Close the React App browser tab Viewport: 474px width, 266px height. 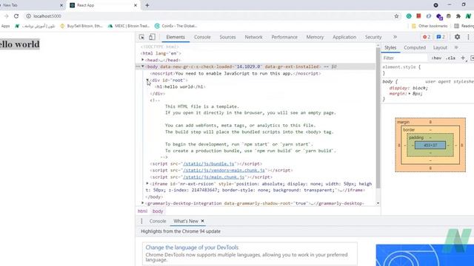pyautogui.click(x=136, y=5)
